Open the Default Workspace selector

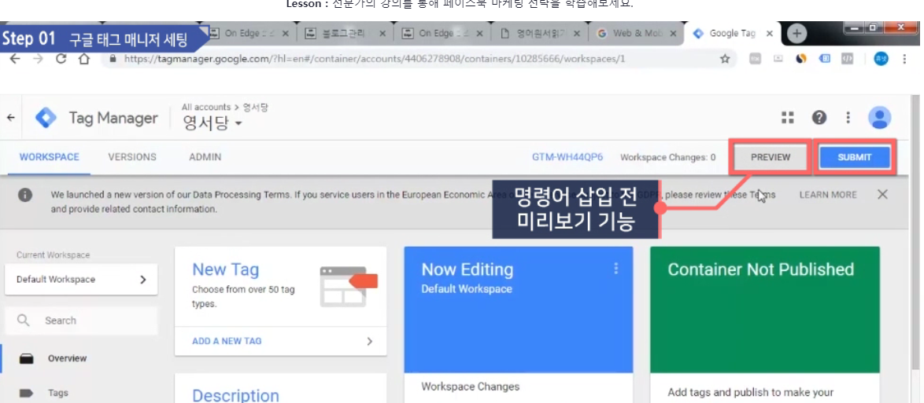(x=81, y=280)
